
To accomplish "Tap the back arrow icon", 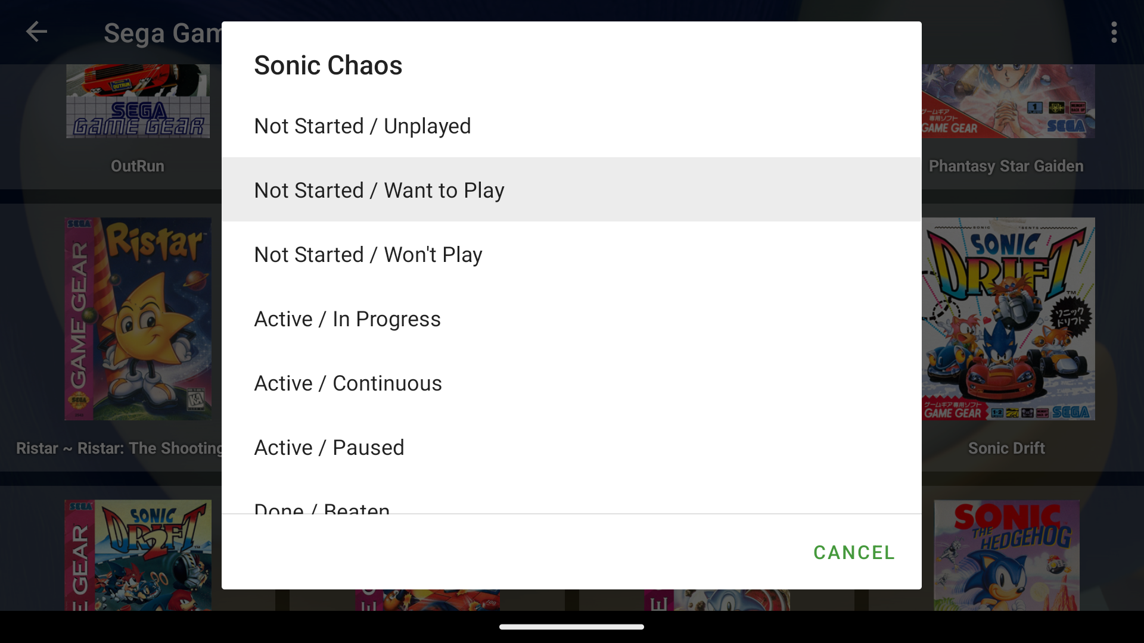I will coord(36,32).
